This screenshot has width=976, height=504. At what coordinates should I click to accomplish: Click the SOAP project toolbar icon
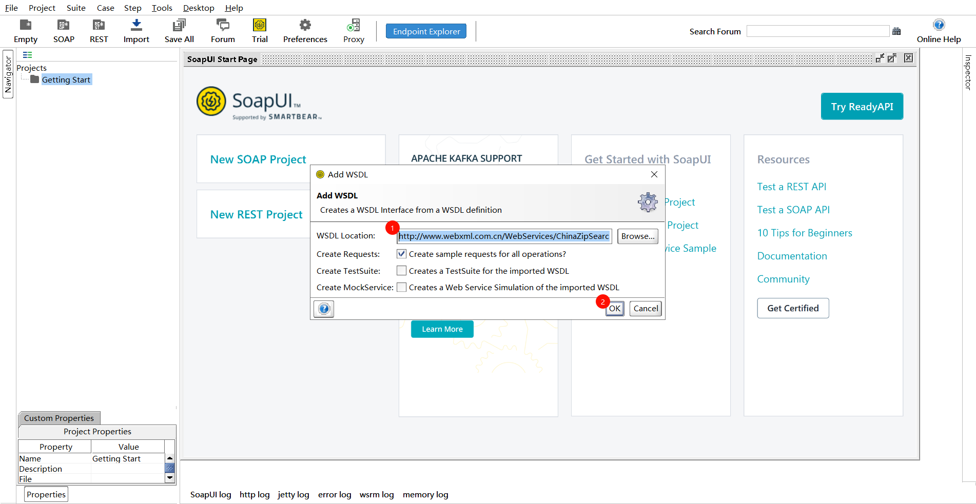pos(64,31)
